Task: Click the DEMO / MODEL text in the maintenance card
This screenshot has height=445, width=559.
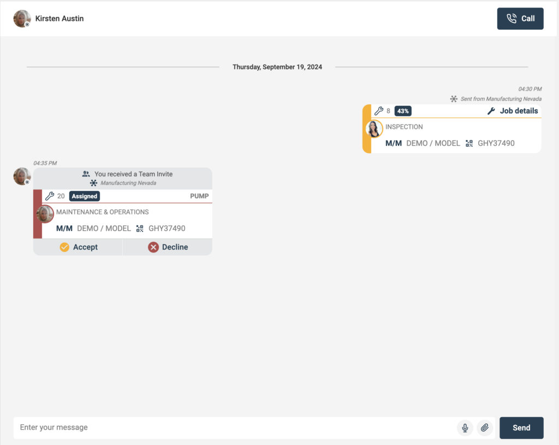Action: click(104, 229)
